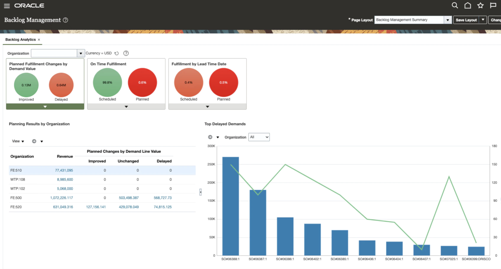This screenshot has height=269, width=501.
Task: Expand Fulfillment by Lead Time Date tile
Action: (x=207, y=107)
